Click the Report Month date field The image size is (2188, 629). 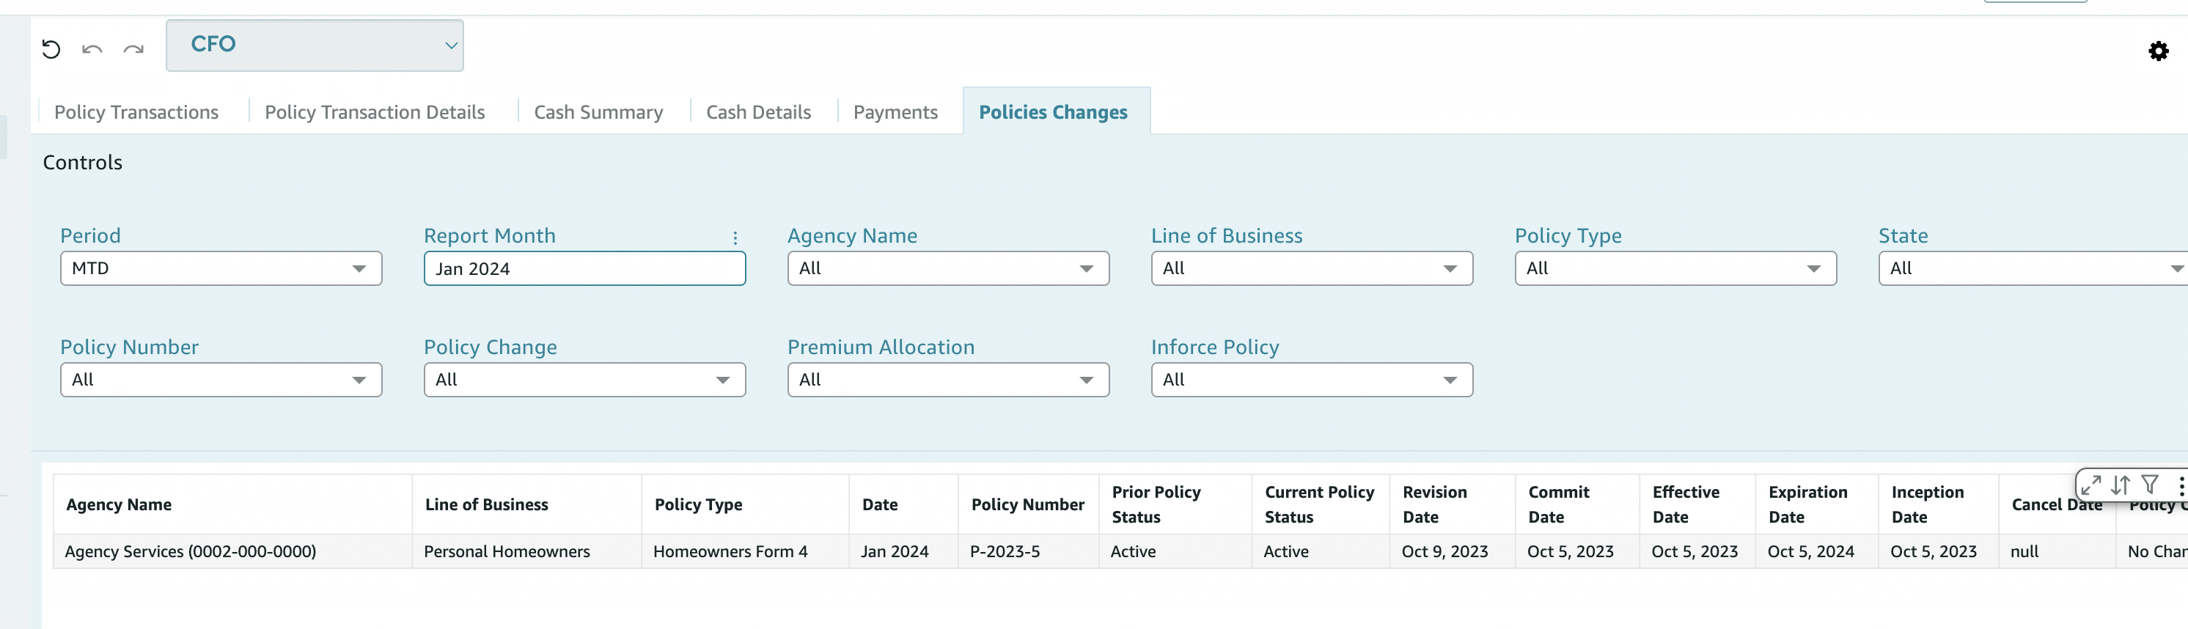pyautogui.click(x=584, y=268)
